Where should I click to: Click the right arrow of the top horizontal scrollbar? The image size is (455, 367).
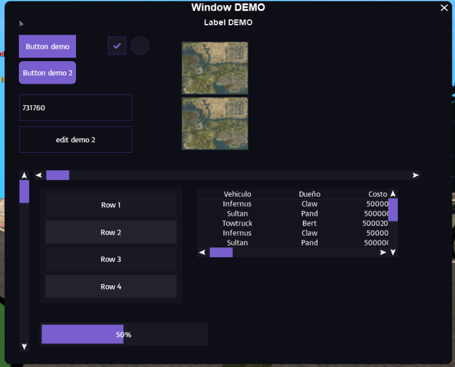pos(415,175)
